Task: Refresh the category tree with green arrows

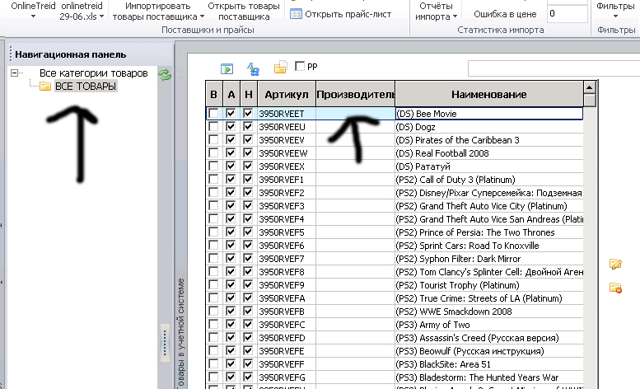Action: (x=165, y=75)
